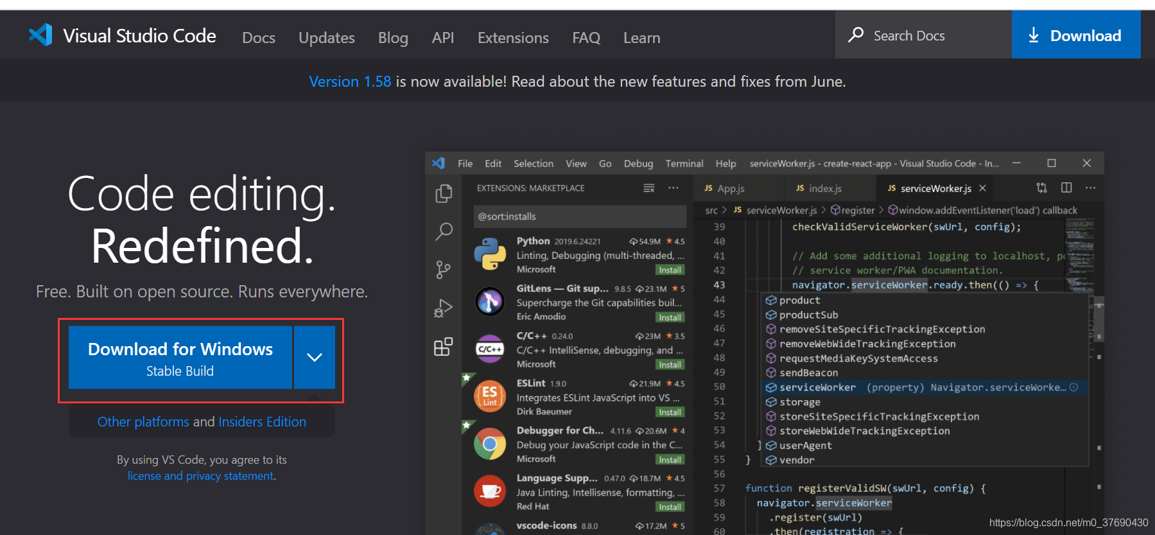This screenshot has width=1155, height=535.
Task: Open the Docs page
Action: 259,38
